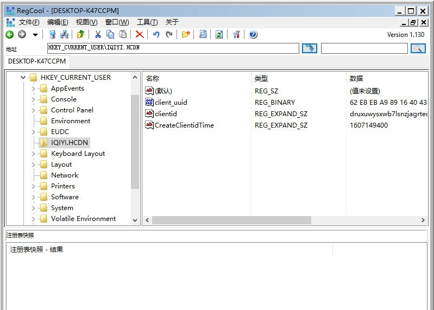Click the green Refresh icon in toolbar
Screen dimensions: 434x310
pos(219,35)
